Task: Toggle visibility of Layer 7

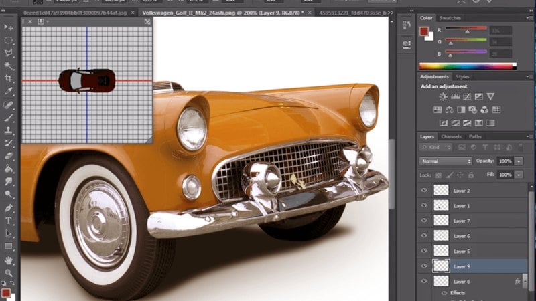Action: 423,221
